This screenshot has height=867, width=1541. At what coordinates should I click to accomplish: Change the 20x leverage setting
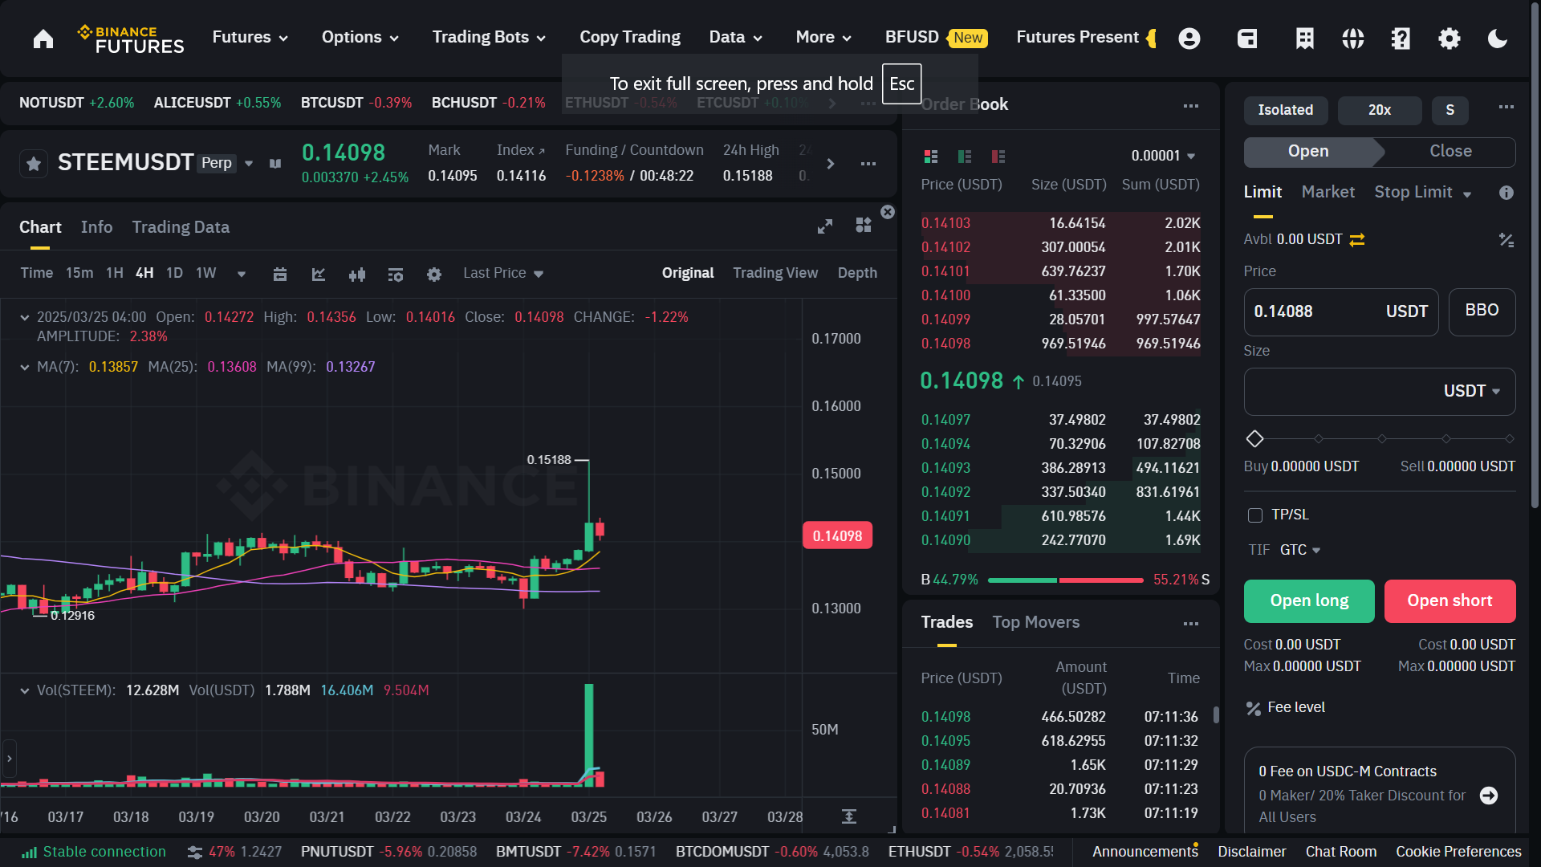1380,111
